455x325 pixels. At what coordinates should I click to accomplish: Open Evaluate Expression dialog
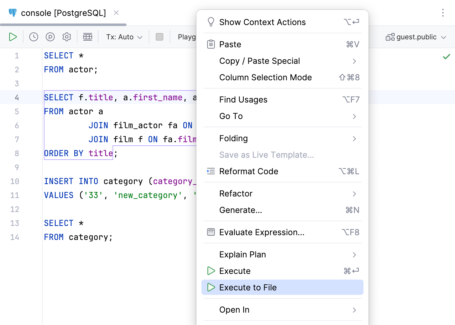click(x=261, y=232)
